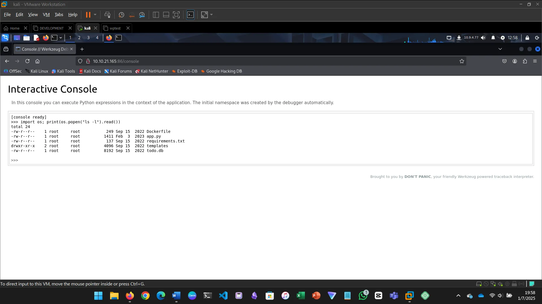Click the power manager icon near the clock

503,37
